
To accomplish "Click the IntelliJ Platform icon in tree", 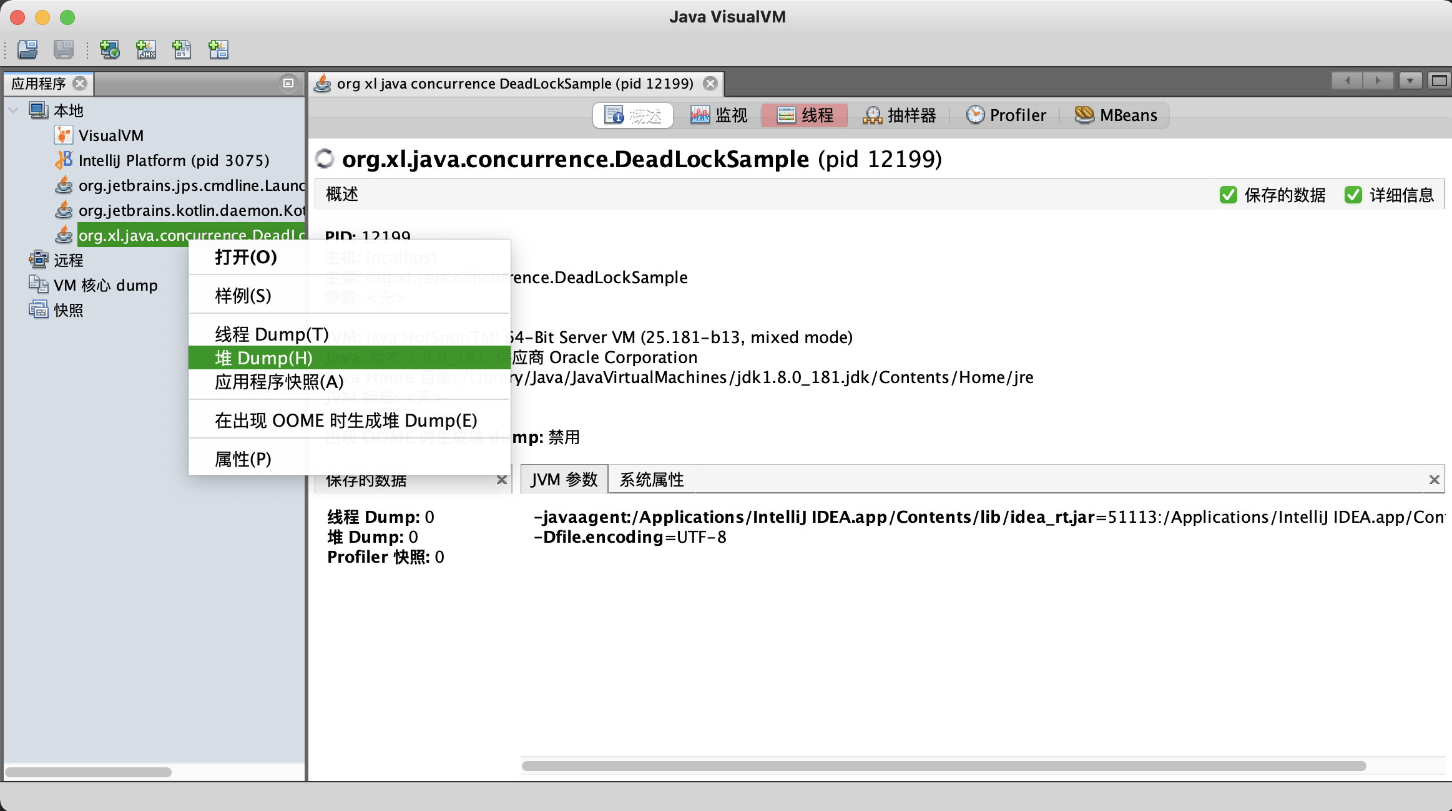I will tap(64, 160).
